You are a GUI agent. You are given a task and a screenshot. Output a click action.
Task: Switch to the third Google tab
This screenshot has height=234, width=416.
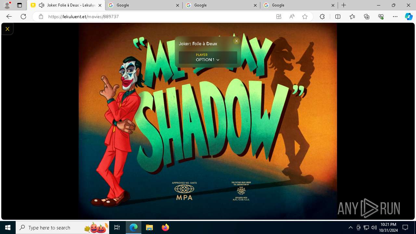[x=299, y=5]
